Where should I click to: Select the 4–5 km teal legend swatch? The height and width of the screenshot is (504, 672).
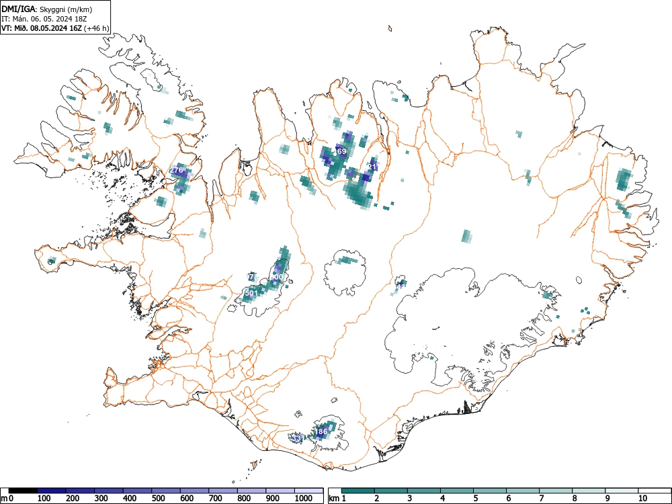(457, 491)
